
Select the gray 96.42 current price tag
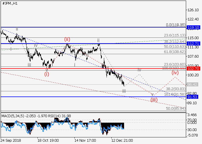pos(192,85)
